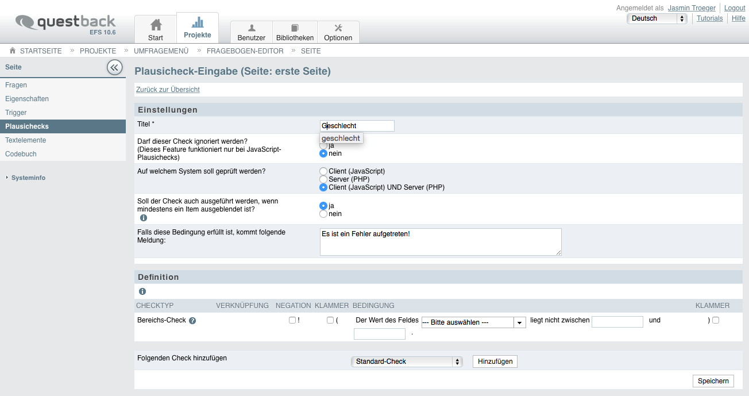Open the Bibliotheken book icon tab
This screenshot has width=749, height=396.
295,32
